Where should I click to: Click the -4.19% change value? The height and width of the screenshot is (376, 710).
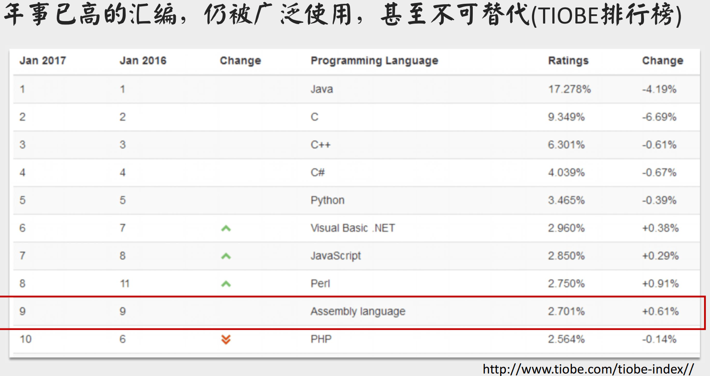(659, 89)
